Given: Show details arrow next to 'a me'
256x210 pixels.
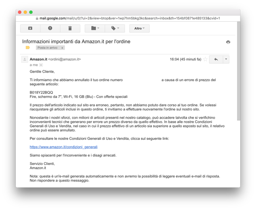Looking at the screenshot, I should (41, 65).
